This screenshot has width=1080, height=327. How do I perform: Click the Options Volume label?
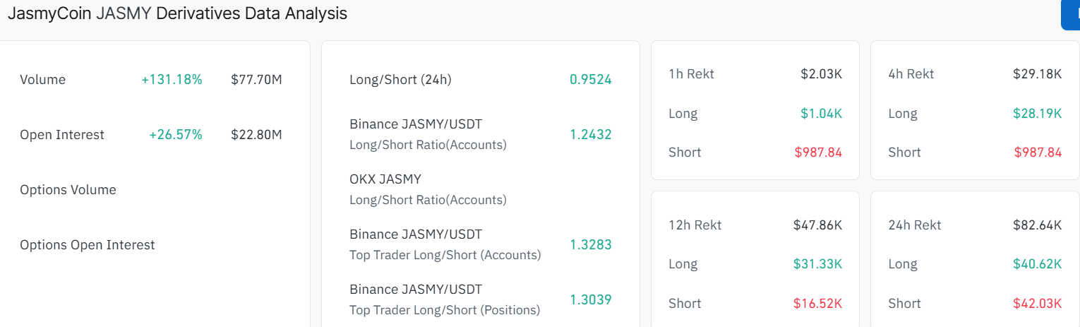pos(68,190)
